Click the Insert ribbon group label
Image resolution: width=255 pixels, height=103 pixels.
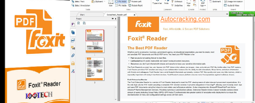pyautogui.click(x=233, y=10)
